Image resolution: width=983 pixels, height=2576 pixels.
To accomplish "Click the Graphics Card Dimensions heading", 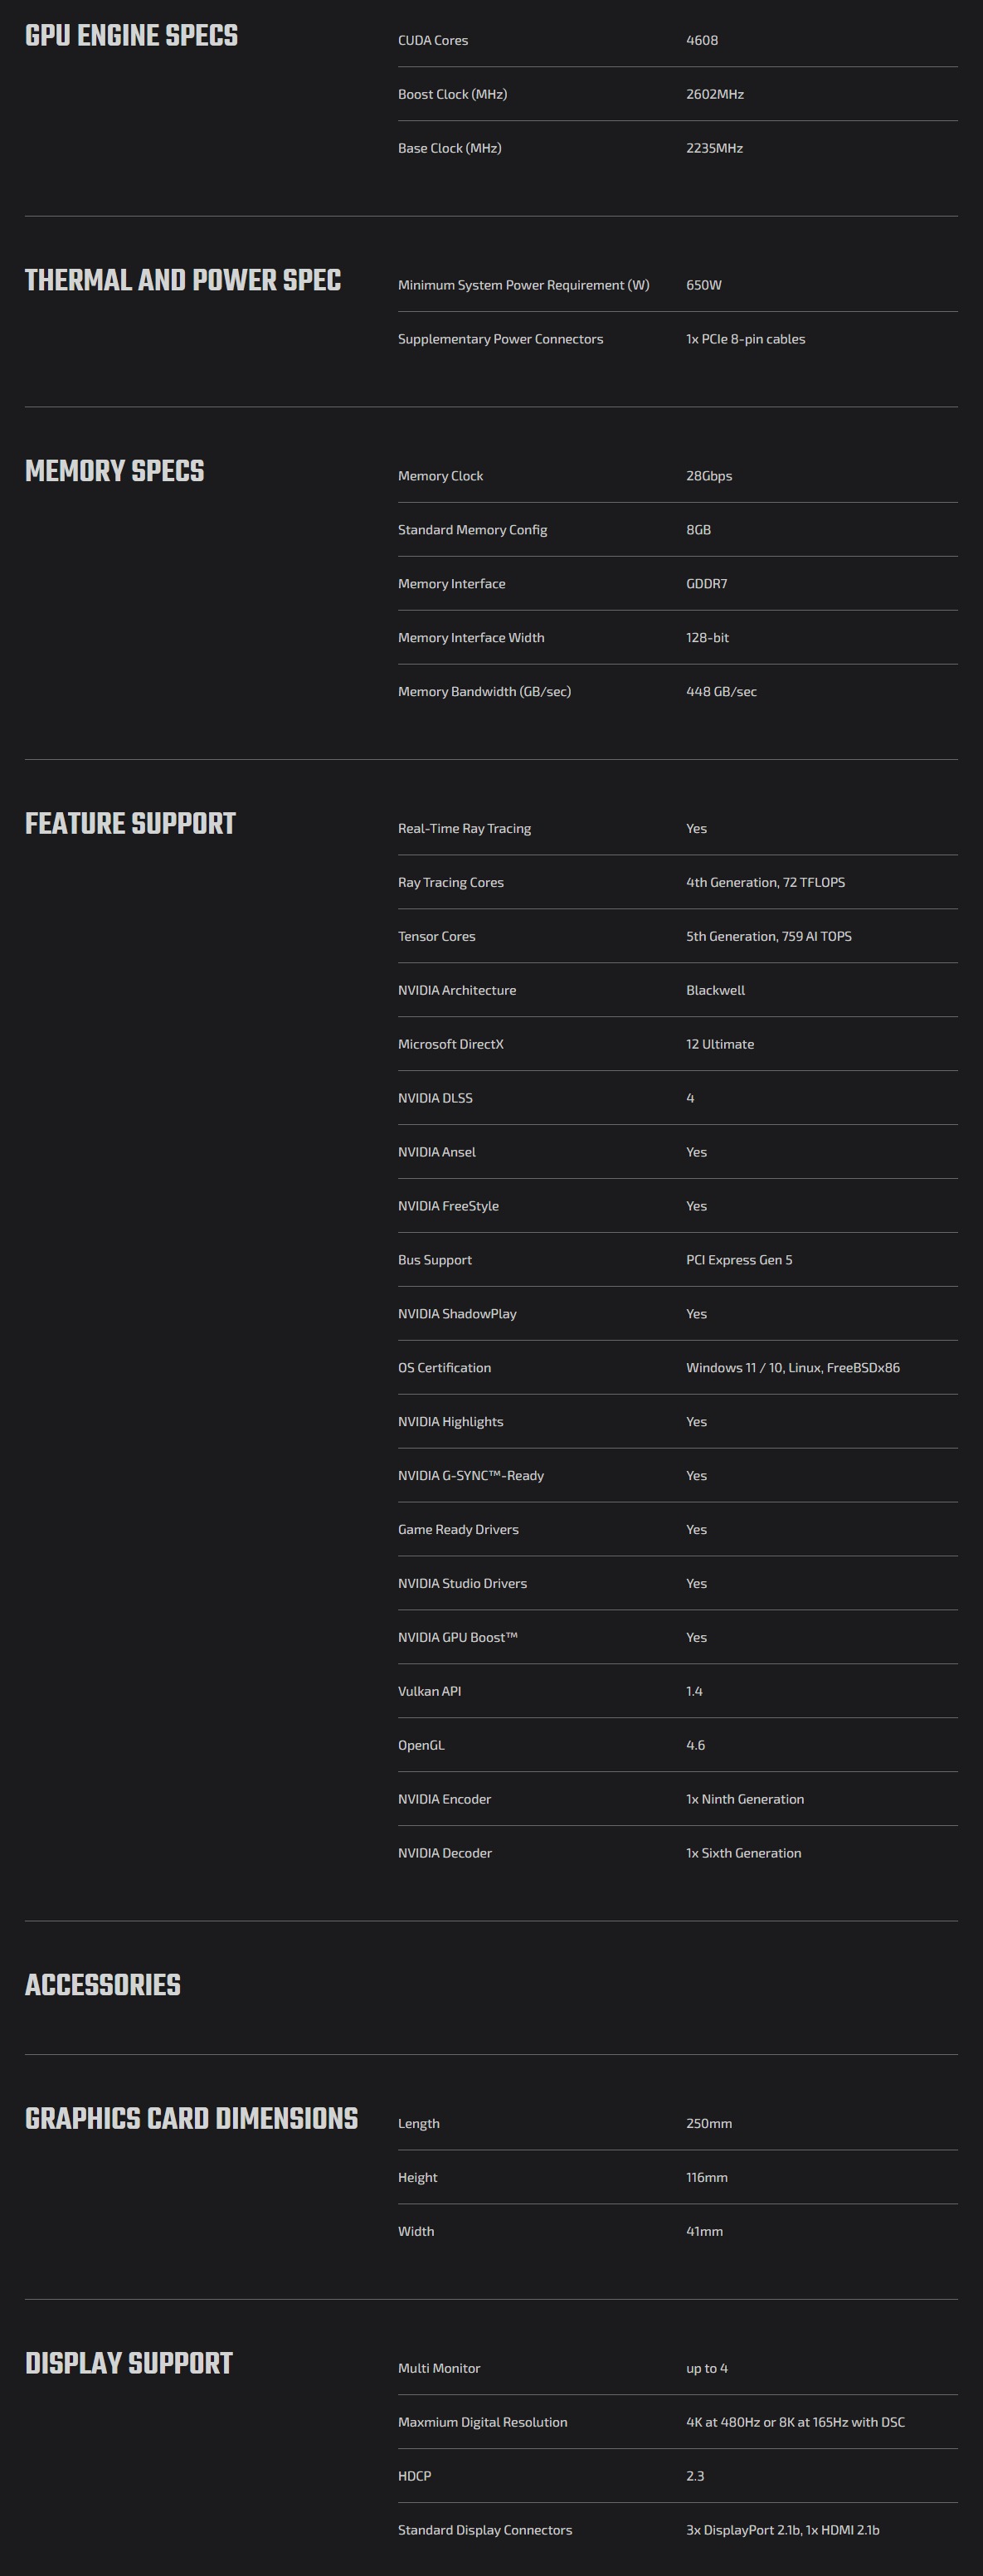I will coord(191,2119).
